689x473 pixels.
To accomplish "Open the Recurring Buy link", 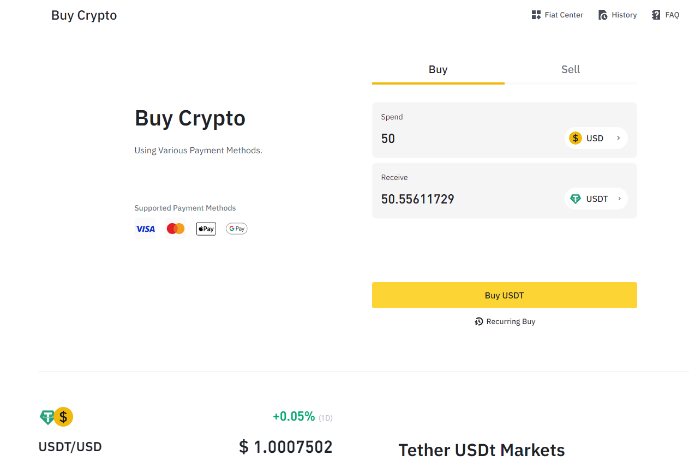I will pos(511,322).
